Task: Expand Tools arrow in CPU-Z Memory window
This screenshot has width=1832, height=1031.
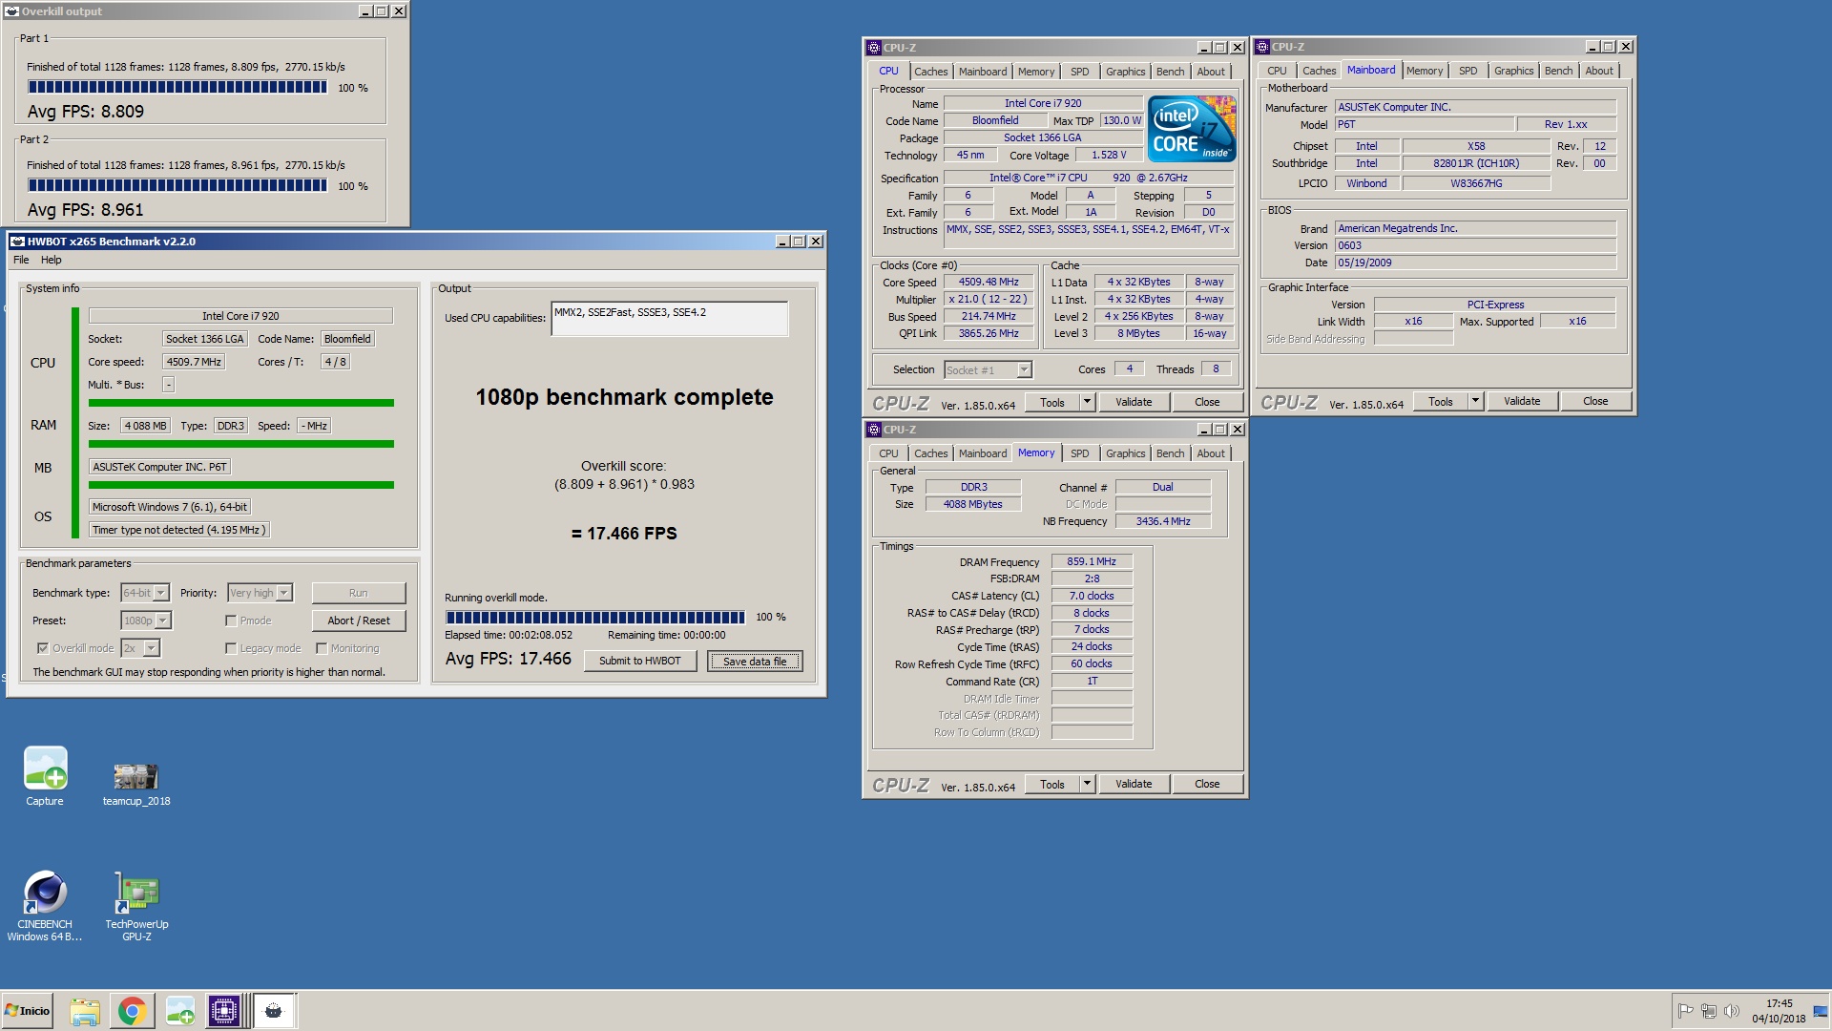Action: (x=1087, y=784)
